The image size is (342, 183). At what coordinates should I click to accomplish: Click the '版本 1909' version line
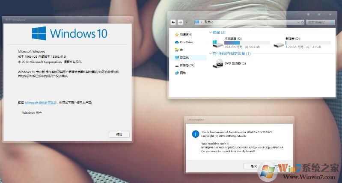pos(42,56)
